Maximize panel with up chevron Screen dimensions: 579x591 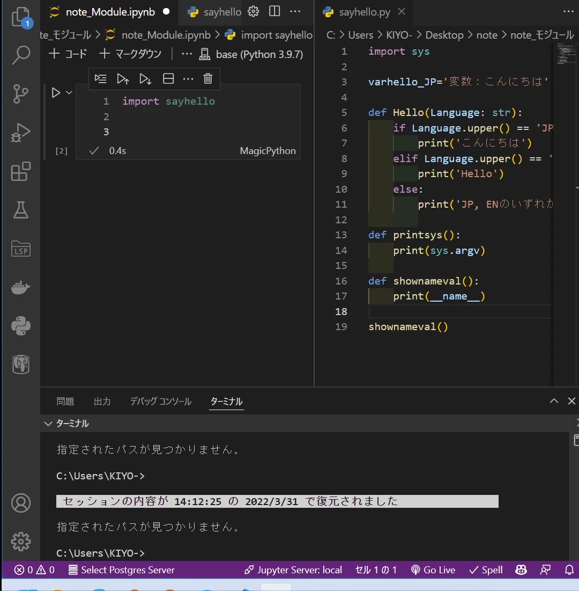pyautogui.click(x=554, y=400)
